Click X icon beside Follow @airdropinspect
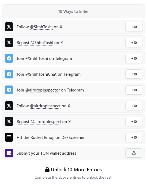 click(x=9, y=106)
